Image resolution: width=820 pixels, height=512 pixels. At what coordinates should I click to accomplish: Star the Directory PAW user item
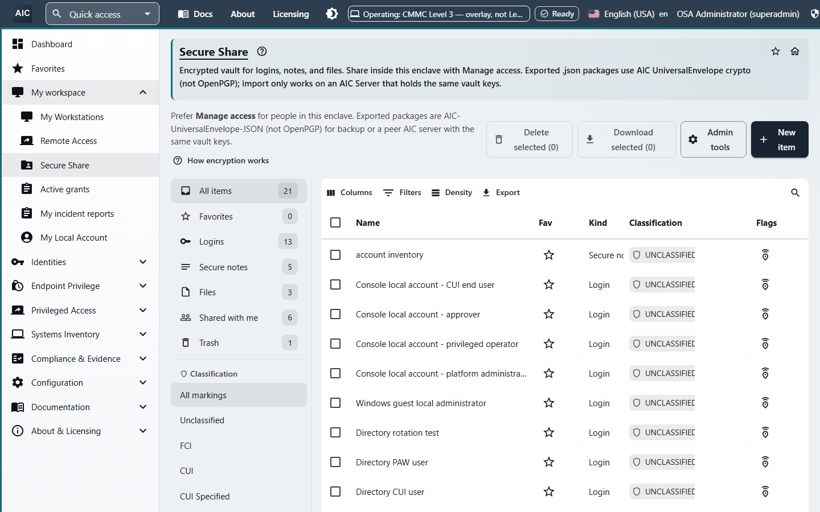click(x=549, y=462)
